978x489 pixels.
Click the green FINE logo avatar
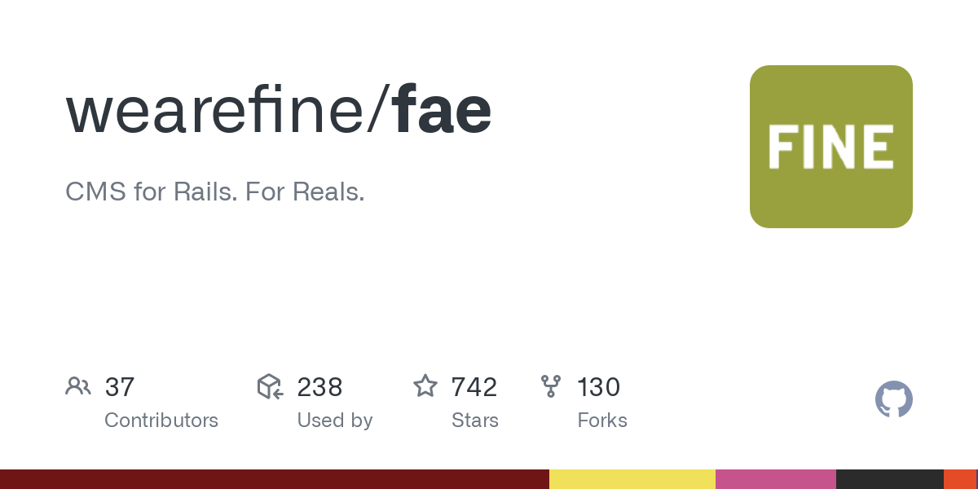pos(831,147)
